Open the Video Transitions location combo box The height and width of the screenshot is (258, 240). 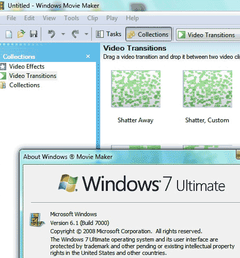tap(208, 35)
